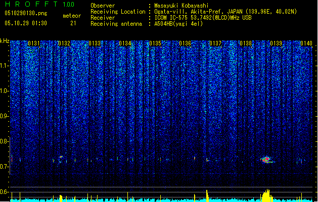Click the 0139 time marker
Viewport: 318px width, 202px height.
pyautogui.click(x=276, y=43)
